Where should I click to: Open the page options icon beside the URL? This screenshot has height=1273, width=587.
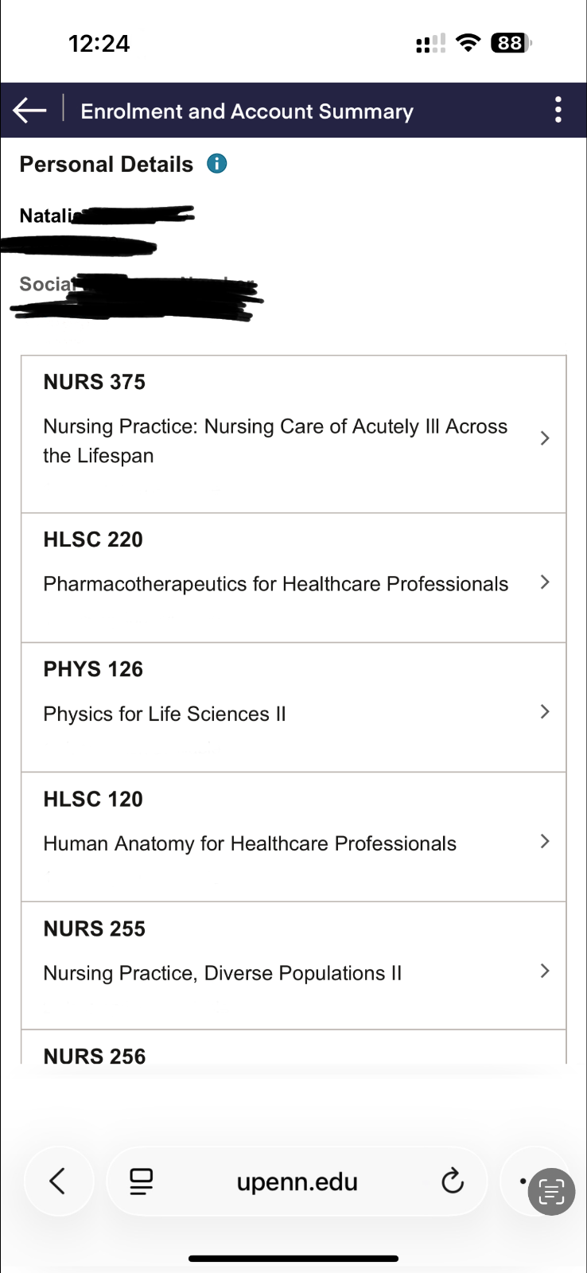[x=142, y=1182]
